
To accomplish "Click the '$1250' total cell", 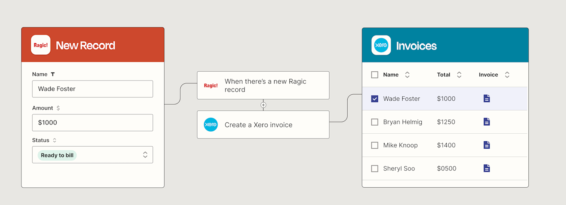I will 446,122.
